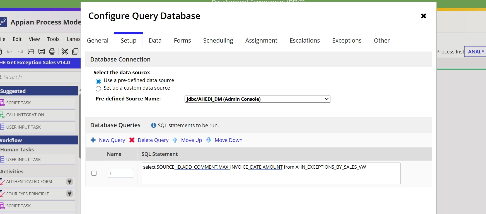
Task: Click the Redo icon in Process Modeler toolbar
Action: (x=20, y=51)
